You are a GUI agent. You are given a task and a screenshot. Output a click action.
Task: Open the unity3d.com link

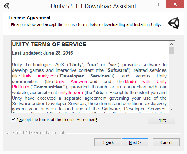pyautogui.click(x=70, y=93)
